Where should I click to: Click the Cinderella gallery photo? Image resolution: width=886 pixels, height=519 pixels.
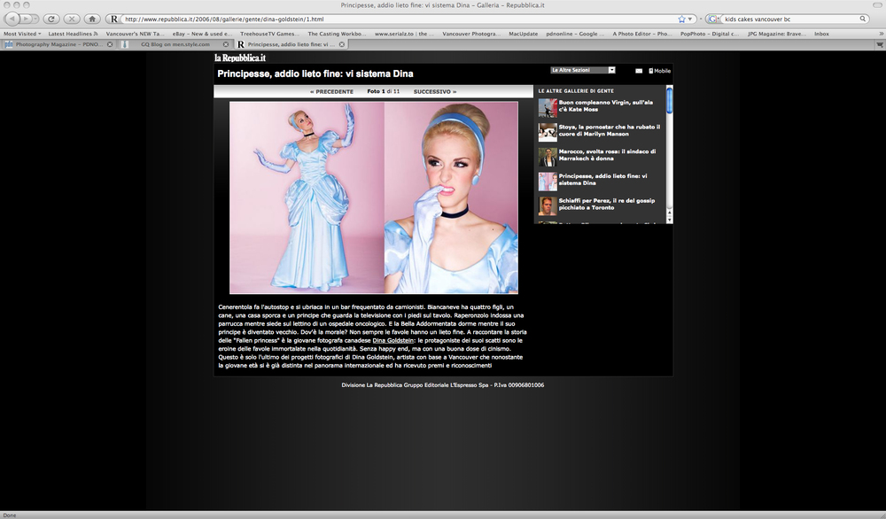click(374, 198)
